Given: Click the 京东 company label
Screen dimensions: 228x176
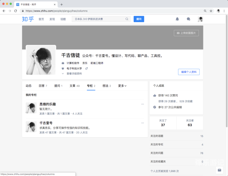Looking at the screenshot, I should click(85, 63).
